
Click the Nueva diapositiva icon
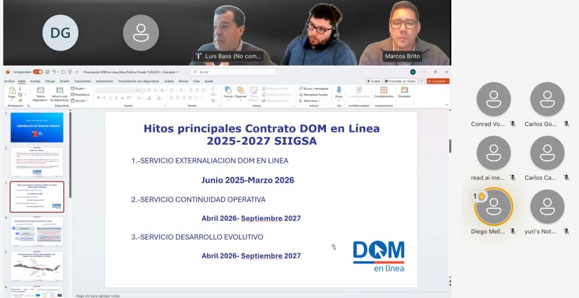click(40, 90)
